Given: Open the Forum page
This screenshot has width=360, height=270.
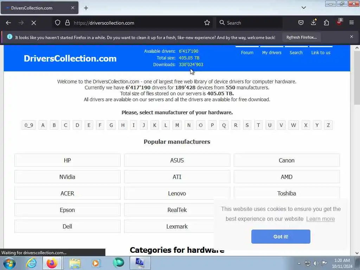Looking at the screenshot, I should click(247, 53).
